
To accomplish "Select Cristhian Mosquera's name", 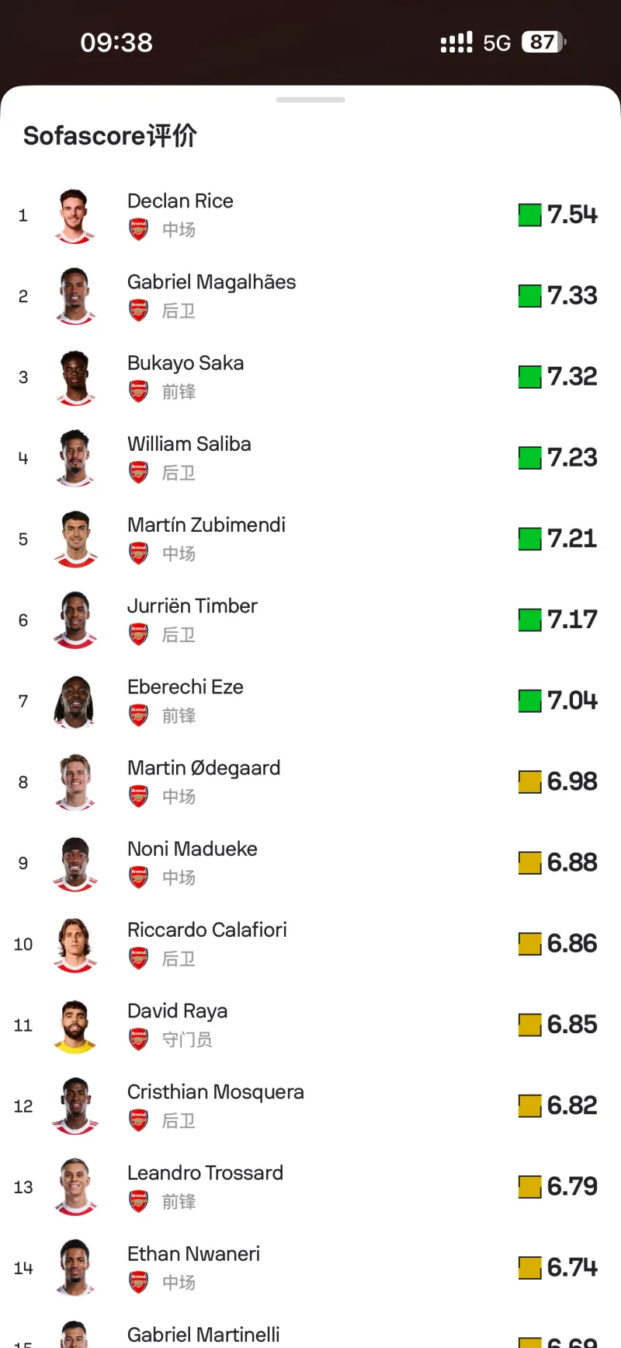I will pos(216,1092).
